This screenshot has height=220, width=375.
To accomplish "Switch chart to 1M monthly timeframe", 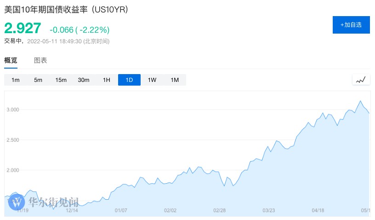I will (x=175, y=80).
